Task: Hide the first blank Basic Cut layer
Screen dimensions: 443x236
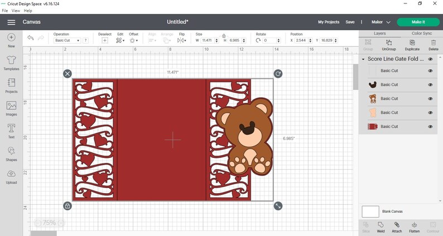Action: 430,71
